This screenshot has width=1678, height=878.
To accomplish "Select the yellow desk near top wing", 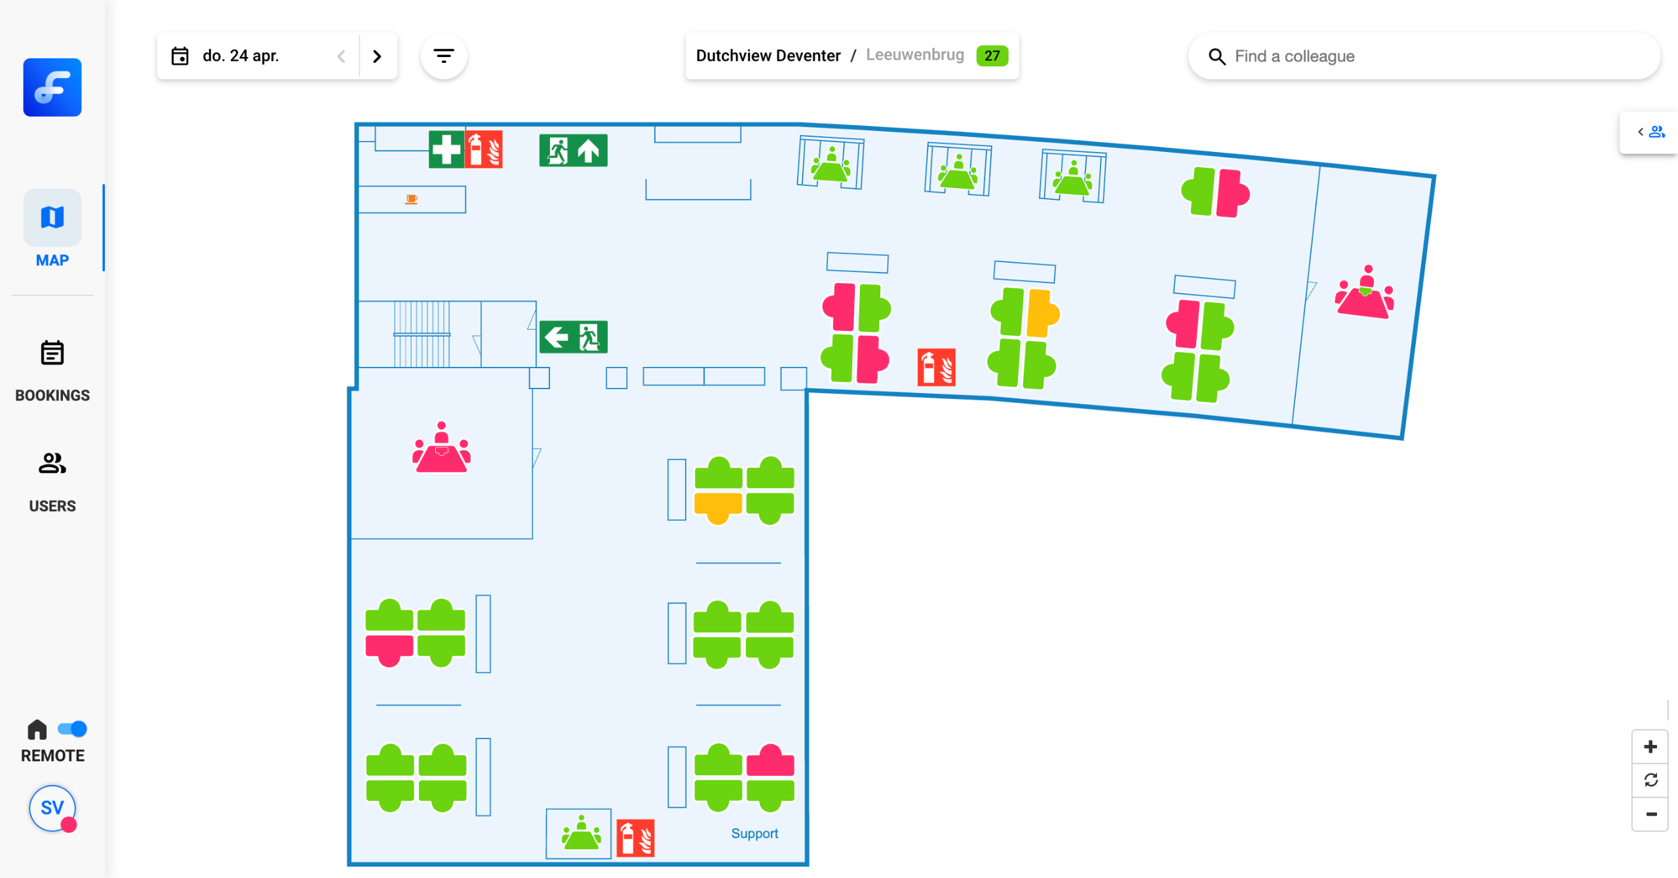I will [1042, 313].
